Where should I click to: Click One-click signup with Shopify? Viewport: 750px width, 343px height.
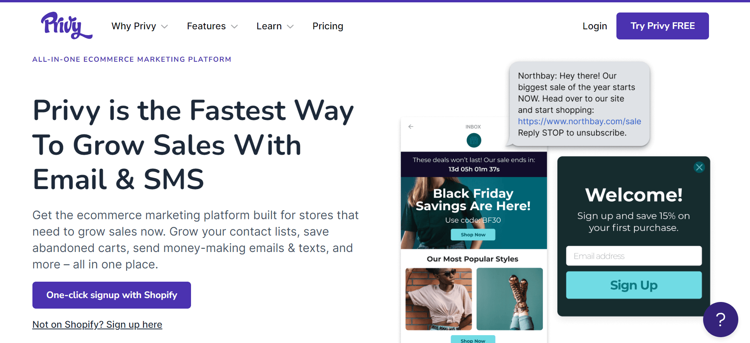coord(112,295)
